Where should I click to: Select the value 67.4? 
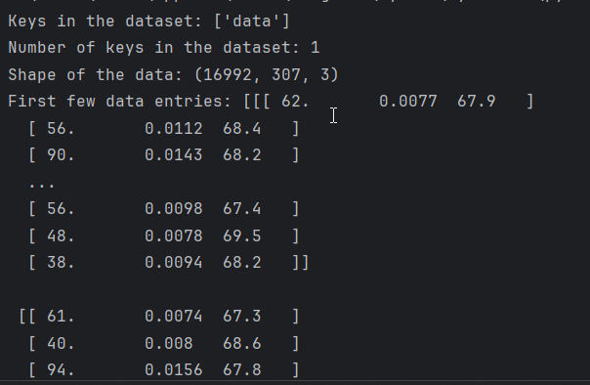click(x=242, y=209)
